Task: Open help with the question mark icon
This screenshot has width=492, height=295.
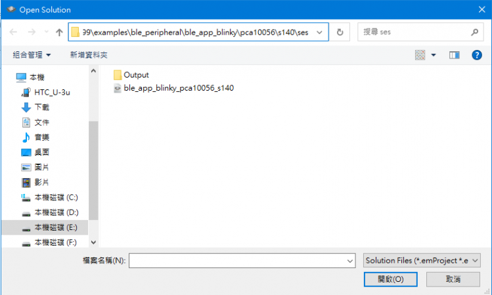Action: [x=477, y=55]
